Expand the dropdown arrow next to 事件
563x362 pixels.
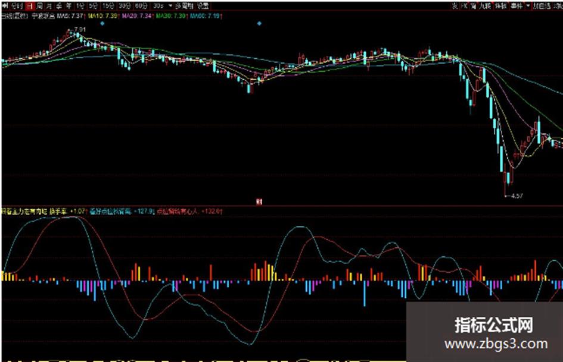[528, 6]
